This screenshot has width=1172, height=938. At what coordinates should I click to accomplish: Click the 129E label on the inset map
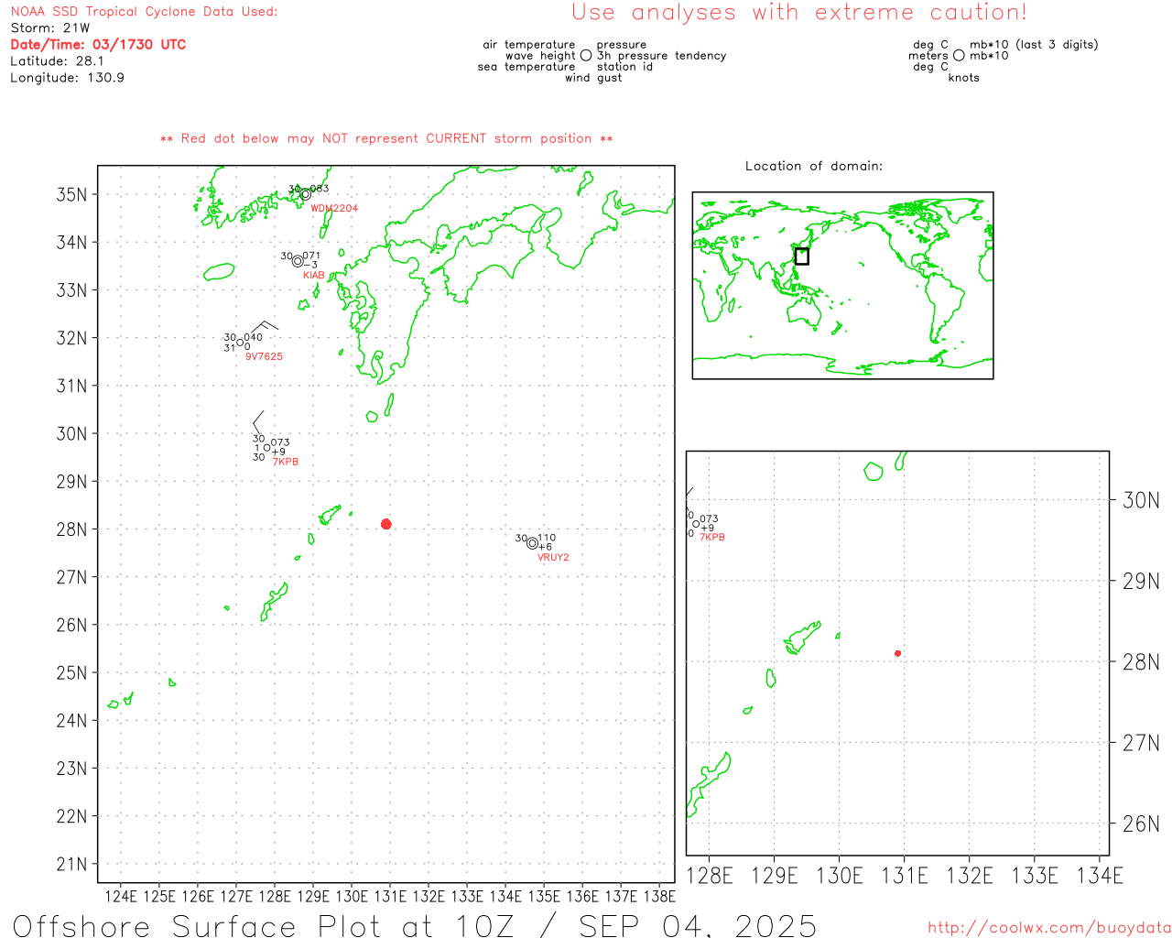[775, 877]
